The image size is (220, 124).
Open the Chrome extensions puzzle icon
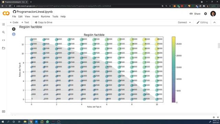point(204,6)
